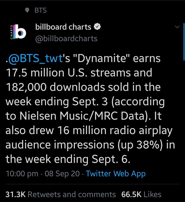View 31.3K Retweets and comments
185x202 pixels.
(61, 194)
